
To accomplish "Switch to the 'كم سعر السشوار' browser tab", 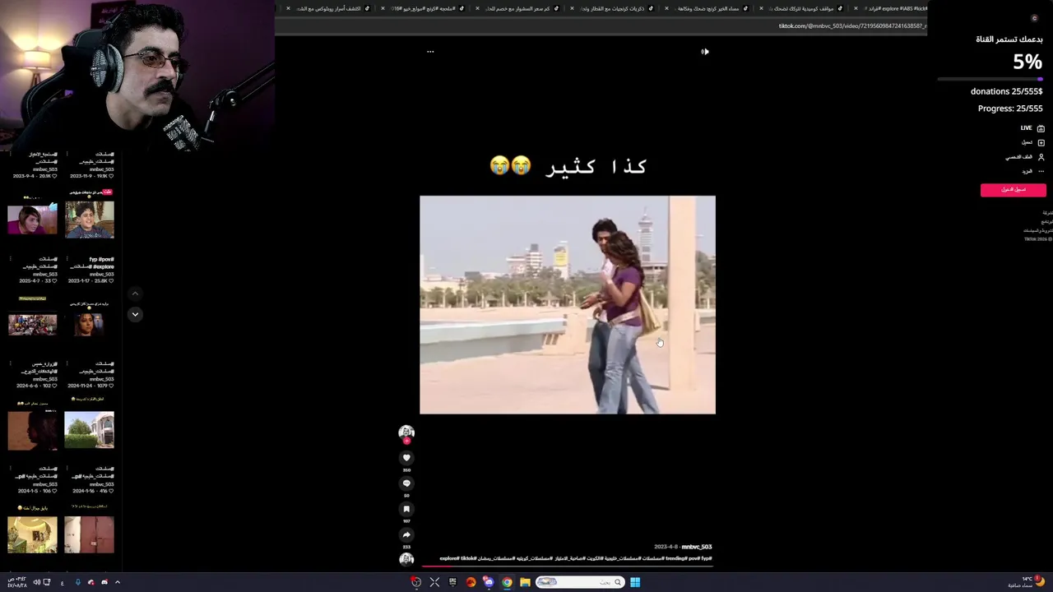I will (517, 8).
